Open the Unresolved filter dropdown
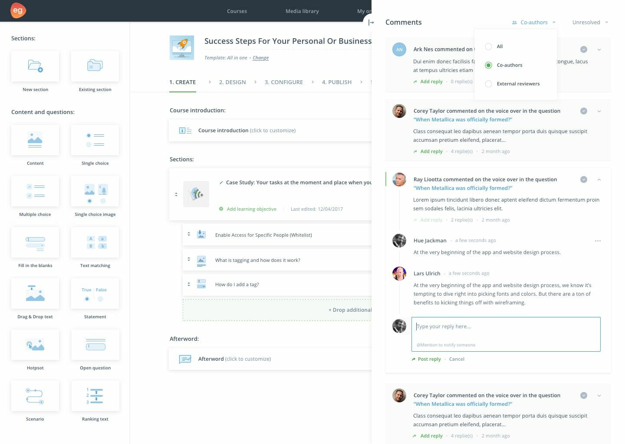625x444 pixels. [590, 23]
